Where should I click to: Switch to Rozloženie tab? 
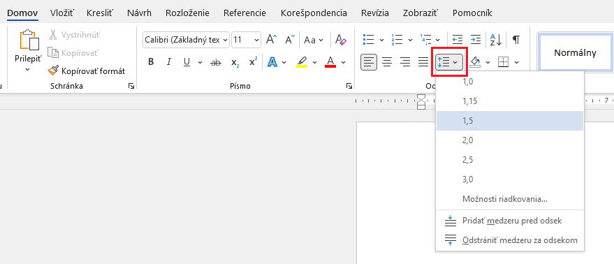tap(187, 13)
